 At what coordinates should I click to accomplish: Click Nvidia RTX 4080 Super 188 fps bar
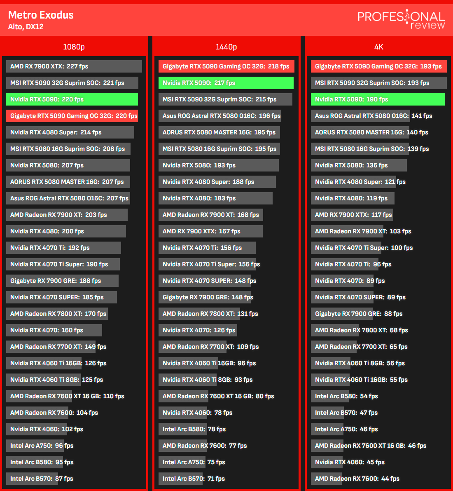tap(217, 182)
